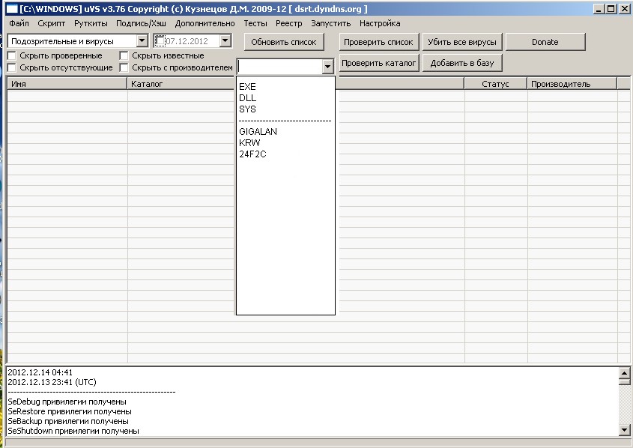633x448 pixels.
Task: Choose GIGALAN in the dropdown list
Action: click(258, 132)
